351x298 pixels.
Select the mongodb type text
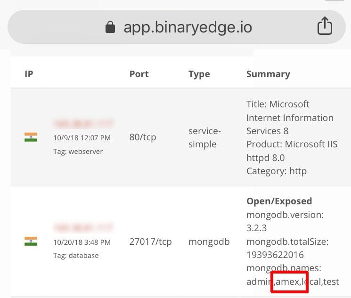point(209,242)
